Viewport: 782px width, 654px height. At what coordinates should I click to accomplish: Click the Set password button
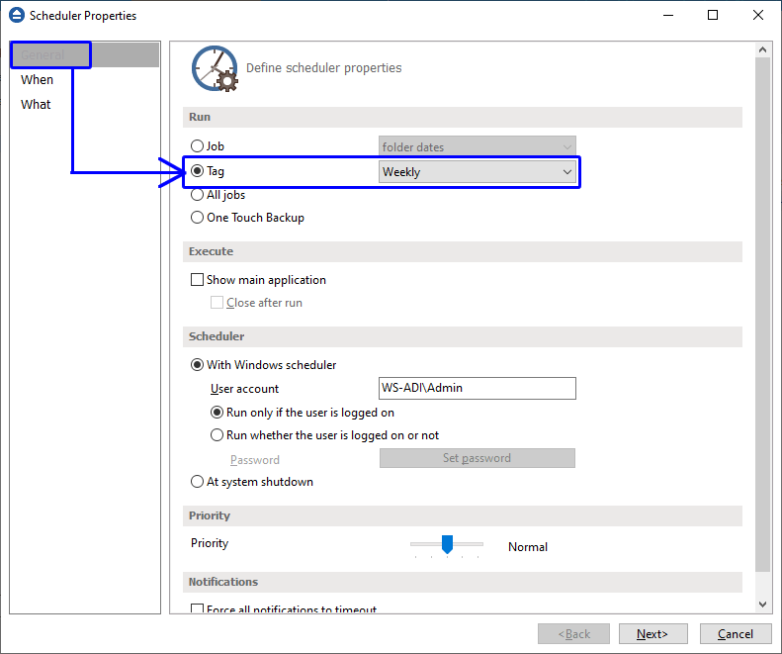coord(478,458)
